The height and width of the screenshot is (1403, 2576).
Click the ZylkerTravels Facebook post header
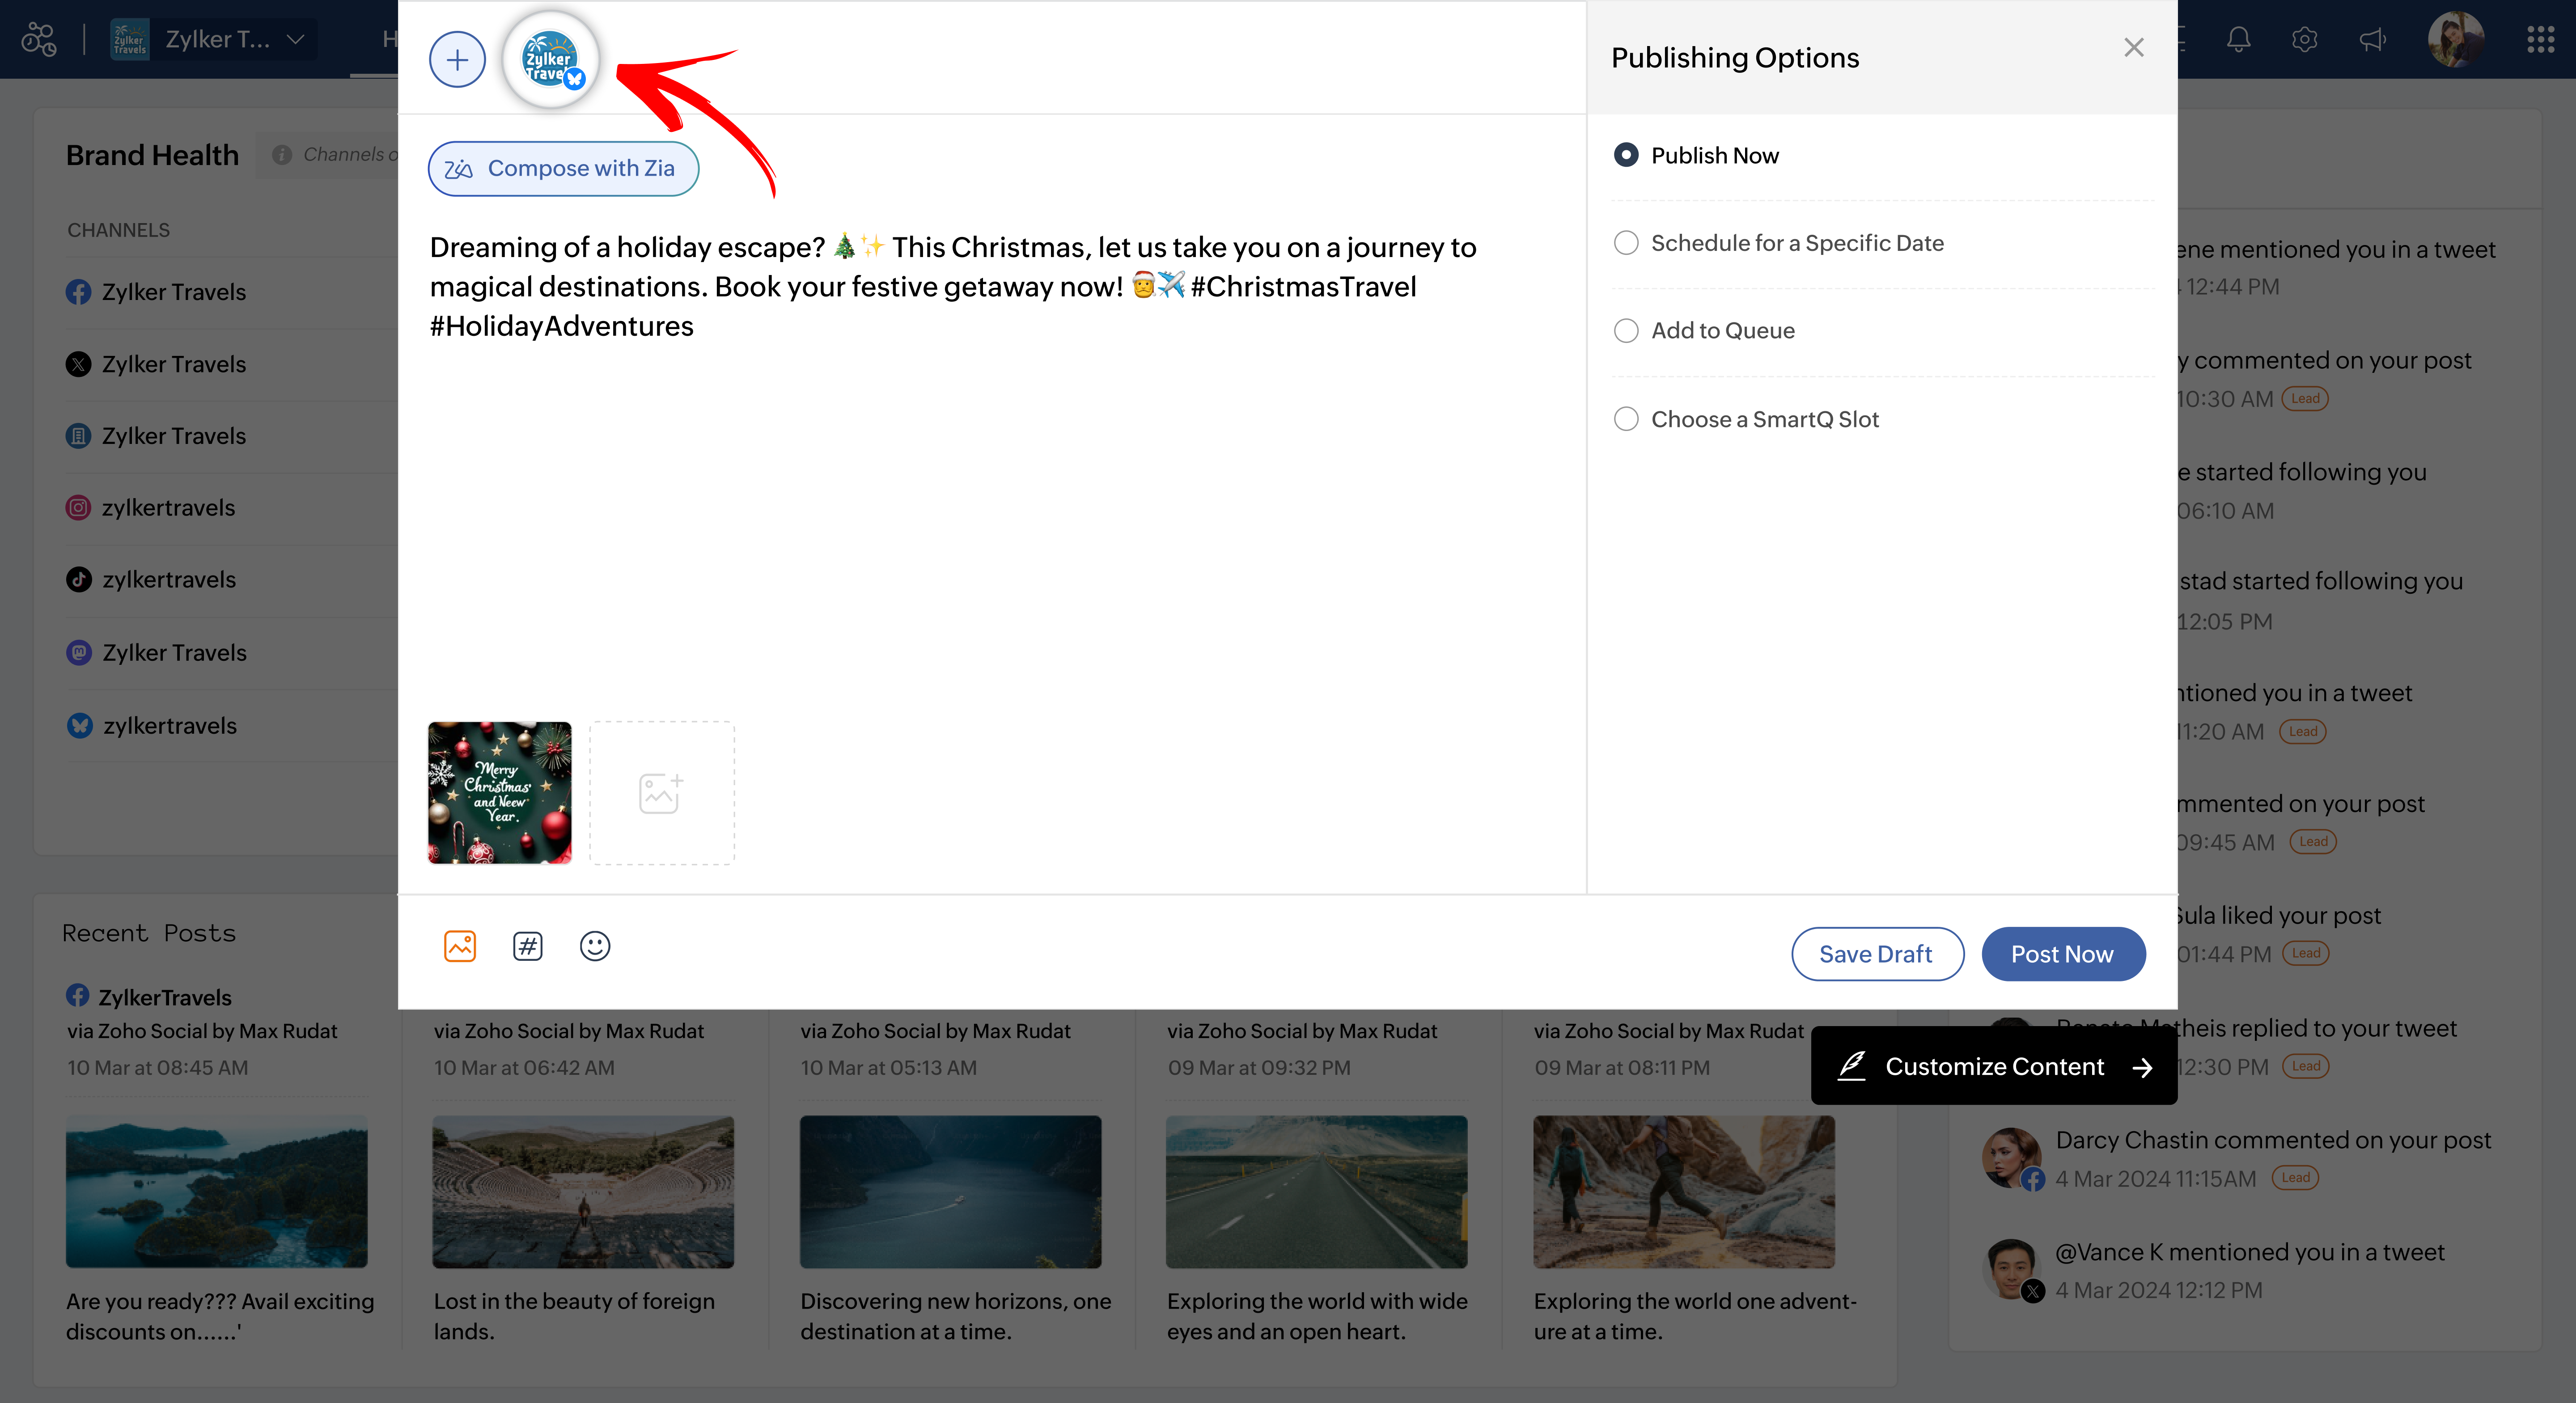coord(149,997)
